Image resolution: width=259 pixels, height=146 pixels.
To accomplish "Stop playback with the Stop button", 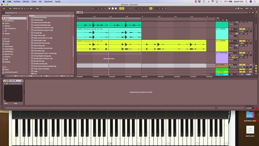I will click(113, 9).
